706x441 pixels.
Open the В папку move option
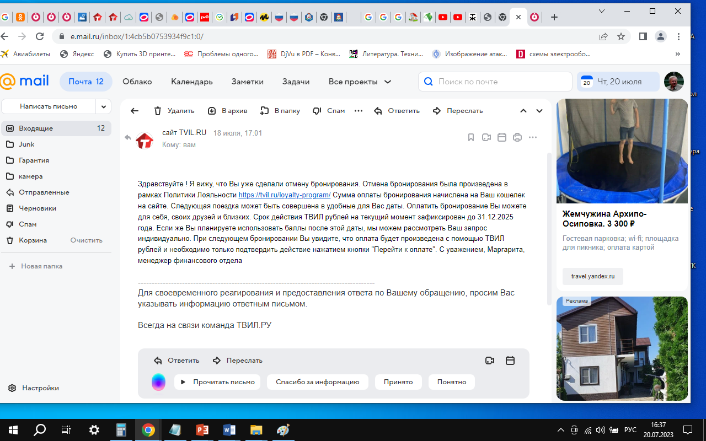click(280, 111)
